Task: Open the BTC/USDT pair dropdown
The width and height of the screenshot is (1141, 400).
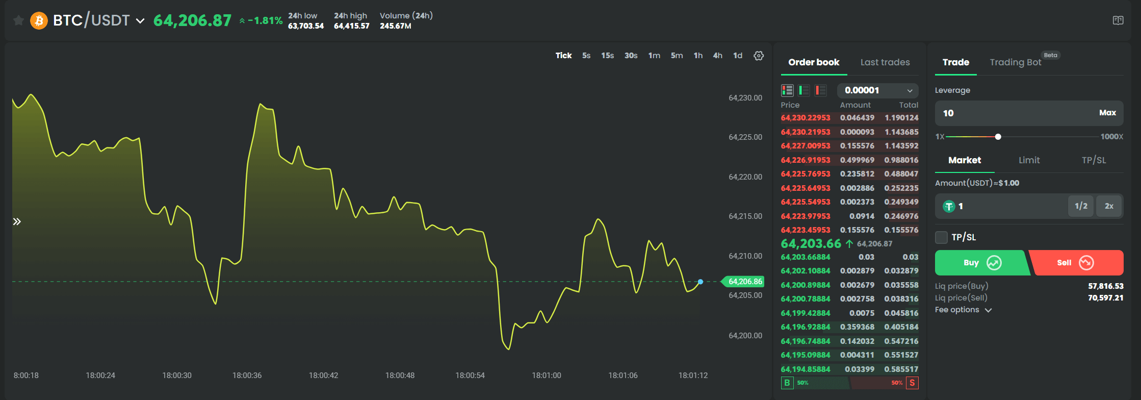Action: pyautogui.click(x=140, y=21)
